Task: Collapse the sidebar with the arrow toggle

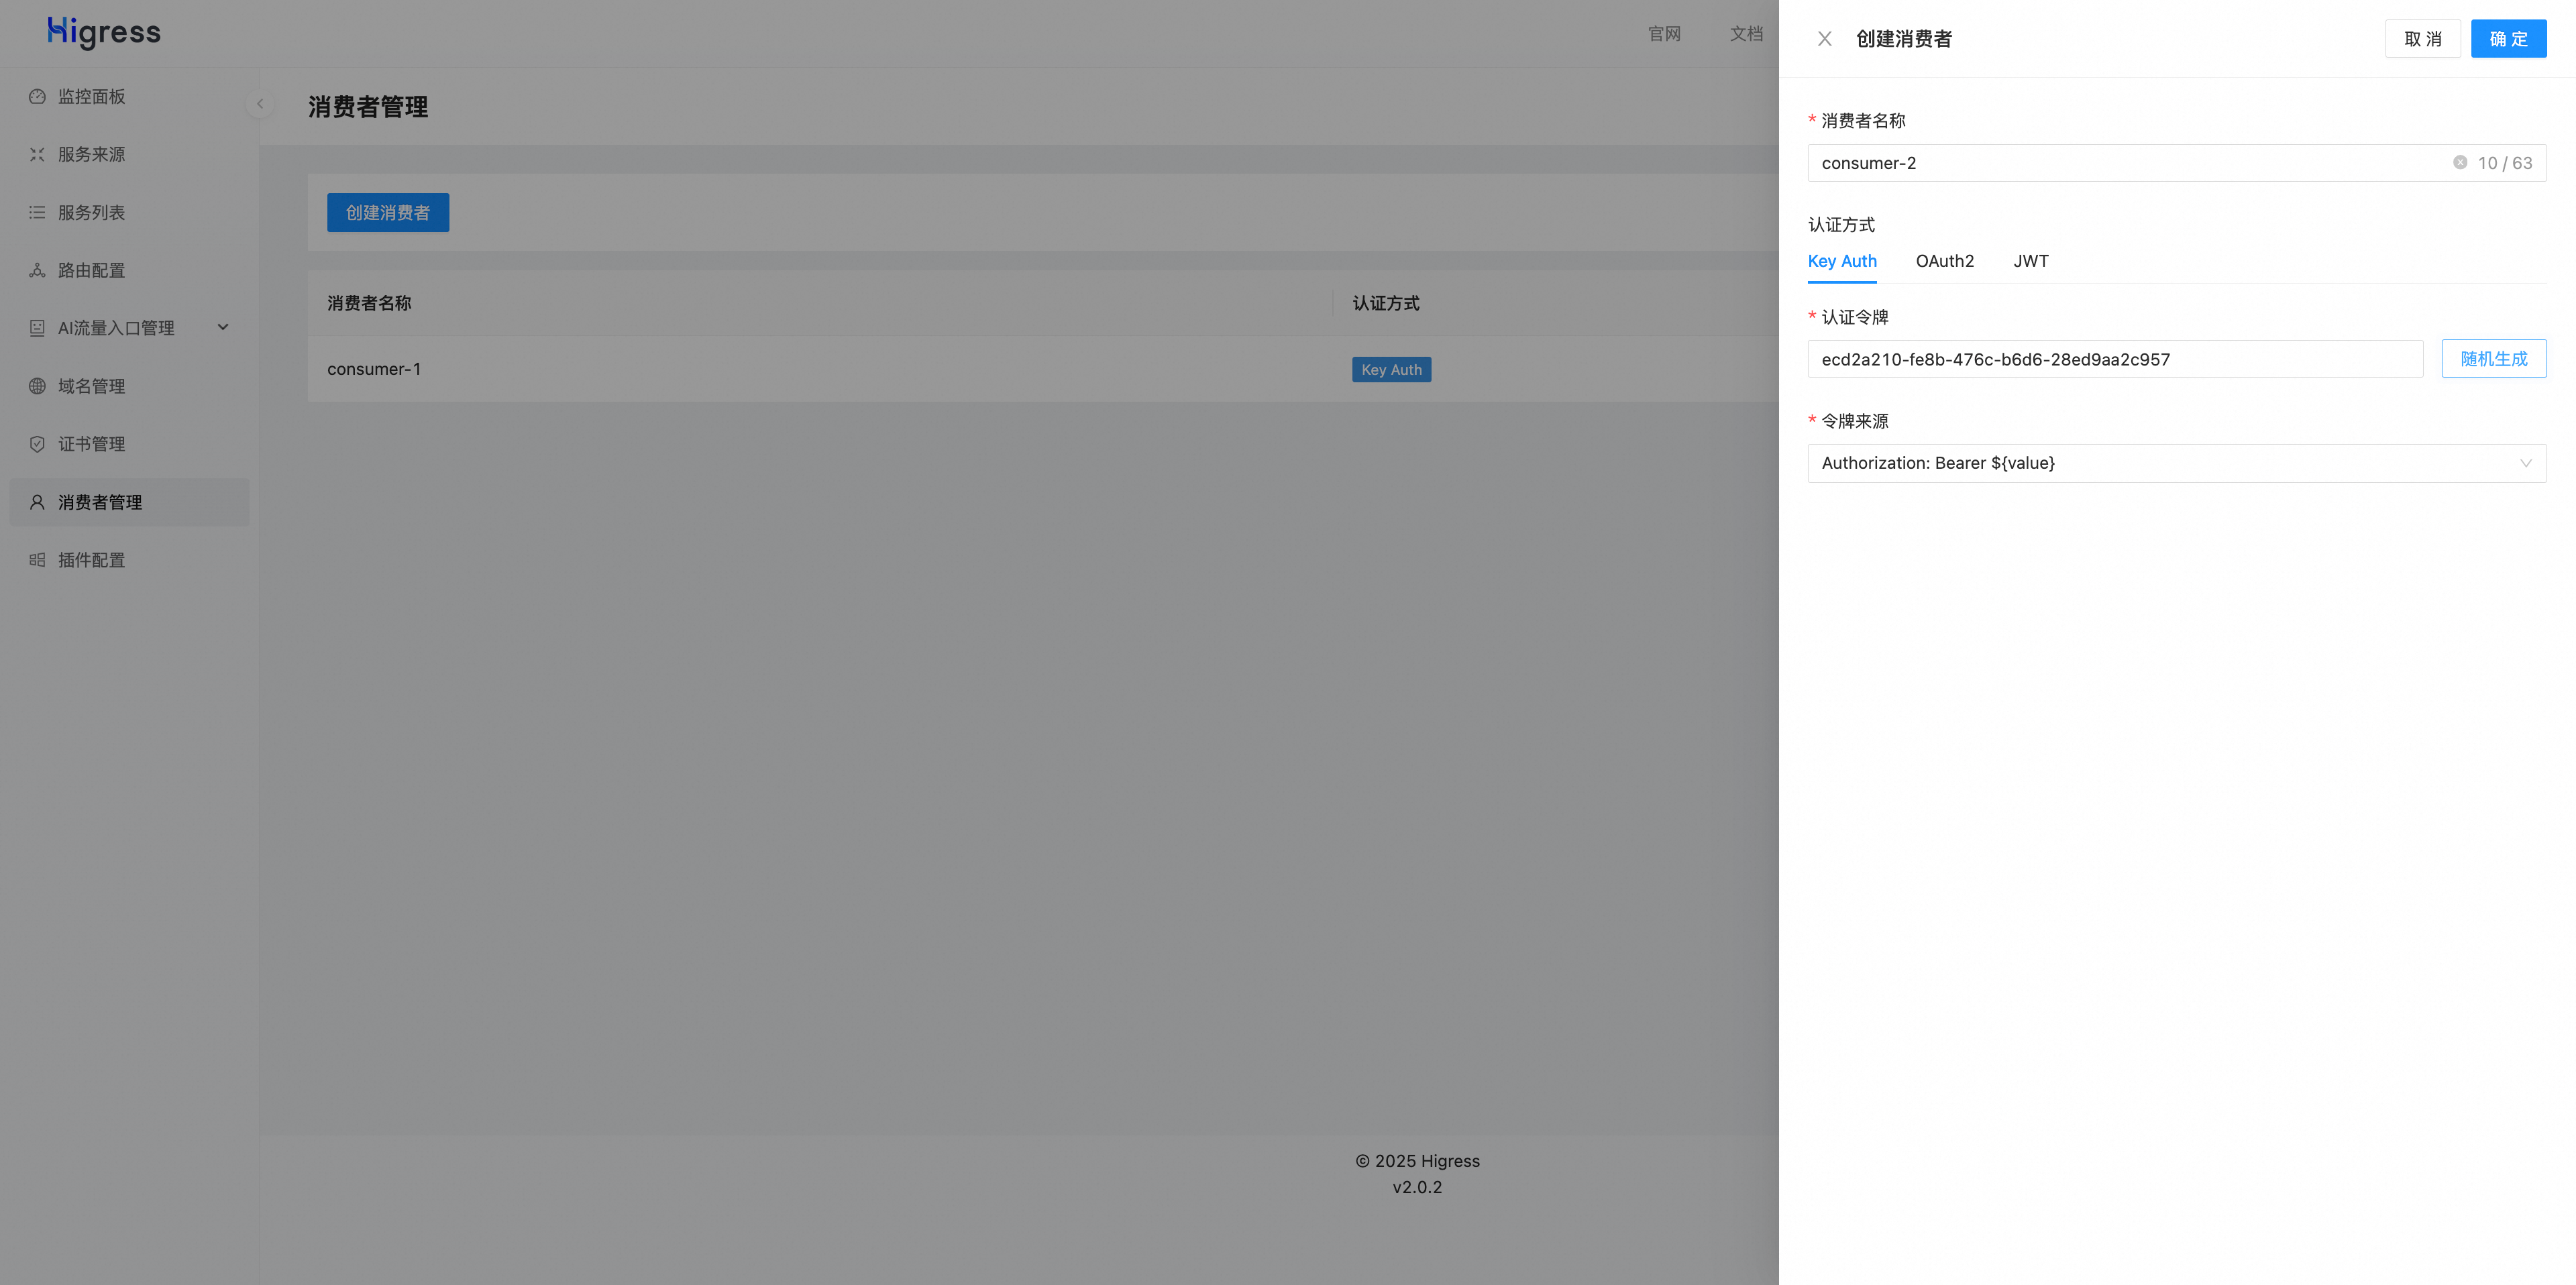Action: point(260,103)
